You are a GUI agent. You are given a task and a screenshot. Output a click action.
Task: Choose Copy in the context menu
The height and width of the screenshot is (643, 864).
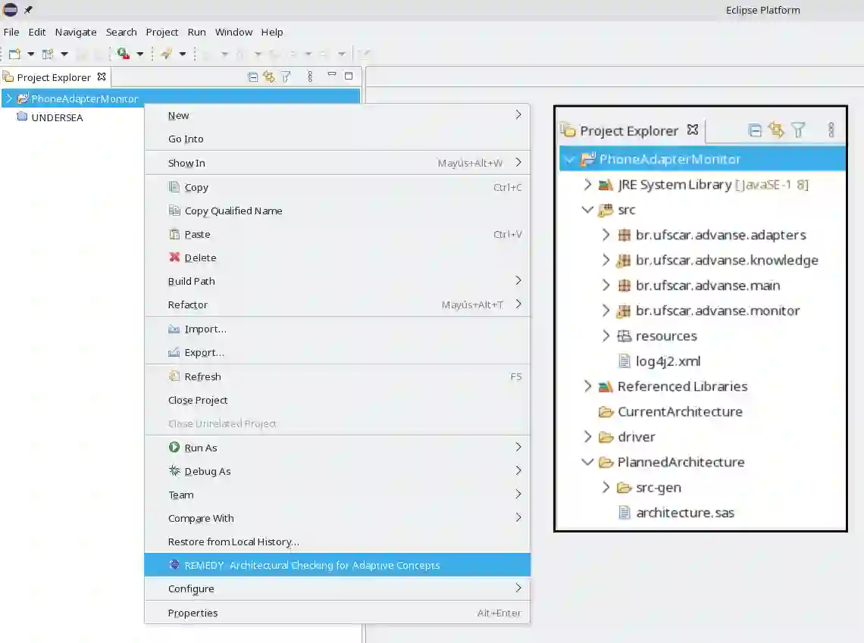(337, 187)
